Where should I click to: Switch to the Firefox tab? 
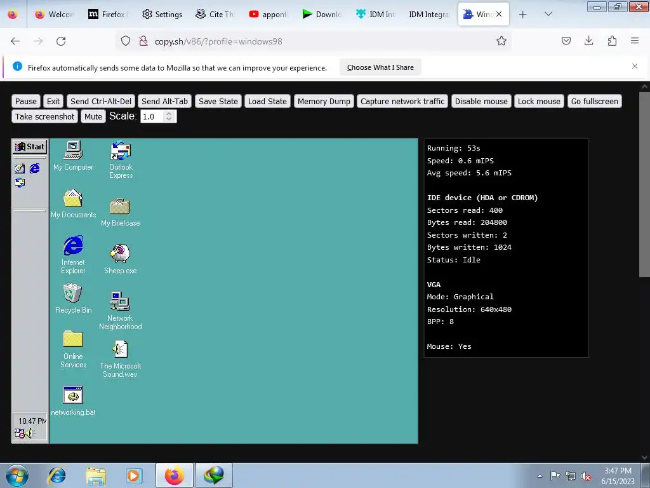point(109,15)
